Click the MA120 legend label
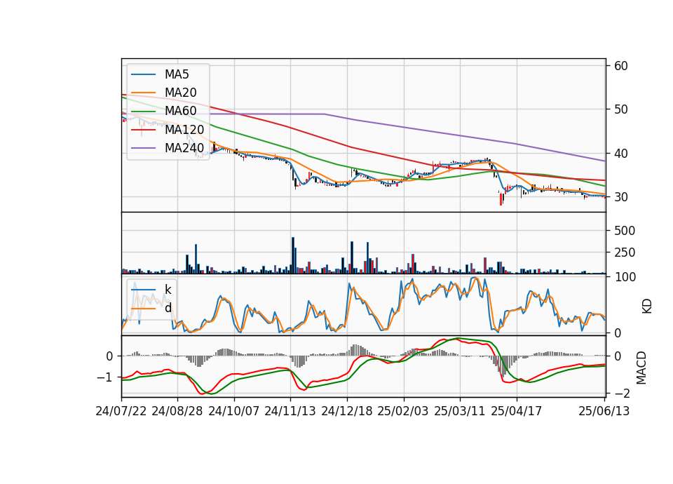Screen dimensions: 673x484 pyautogui.click(x=184, y=129)
